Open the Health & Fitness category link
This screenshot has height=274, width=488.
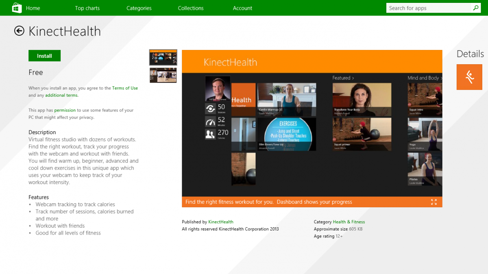pyautogui.click(x=349, y=222)
